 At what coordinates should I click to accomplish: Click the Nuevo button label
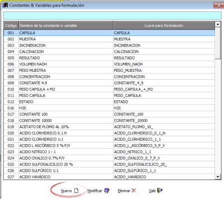(66, 191)
